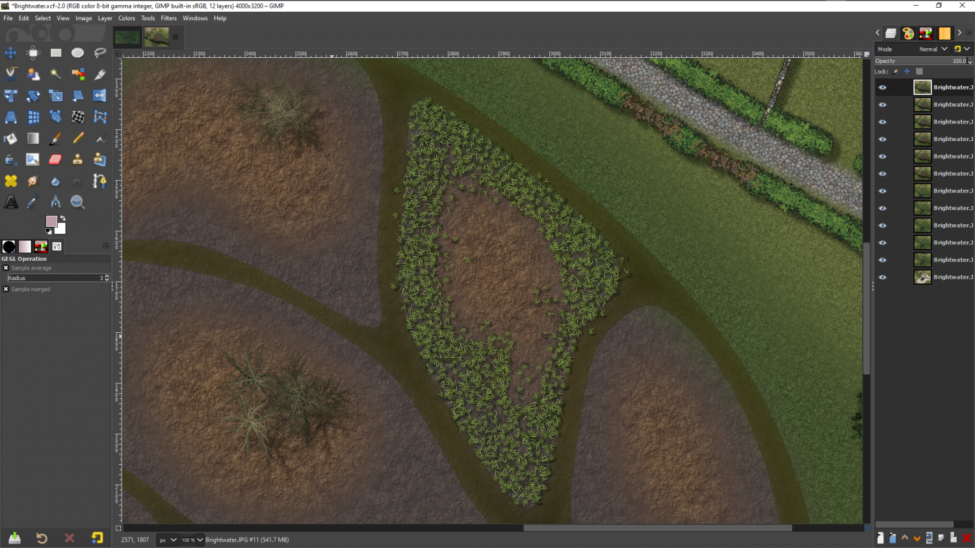Select the Zoom magnifier tool

coord(78,202)
